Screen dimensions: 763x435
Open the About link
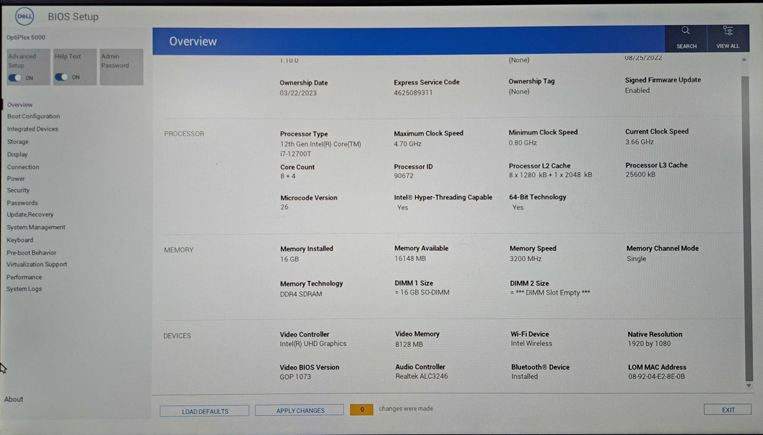click(x=14, y=399)
